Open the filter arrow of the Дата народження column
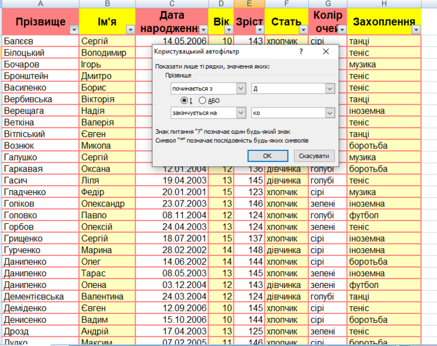 pos(204,29)
